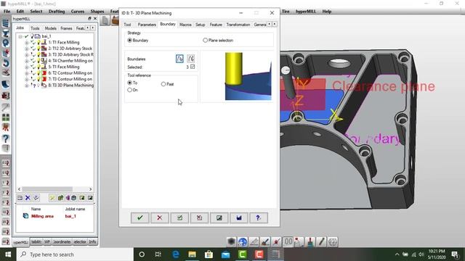Click the green four-squares icon in left toolbar
Image resolution: width=465 pixels, height=261 pixels.
click(5, 117)
